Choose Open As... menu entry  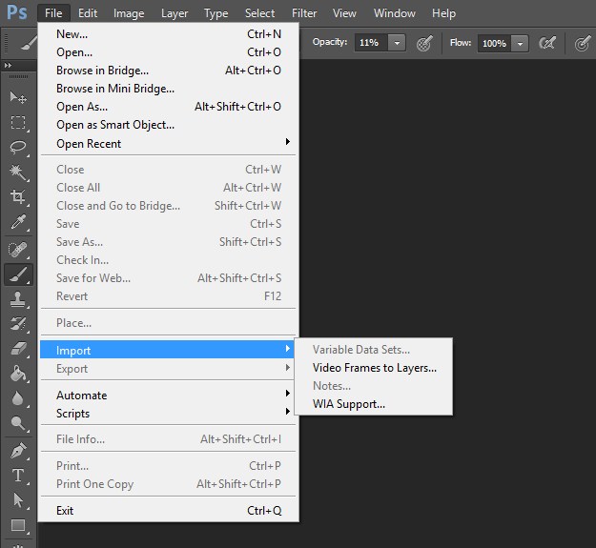pyautogui.click(x=168, y=107)
